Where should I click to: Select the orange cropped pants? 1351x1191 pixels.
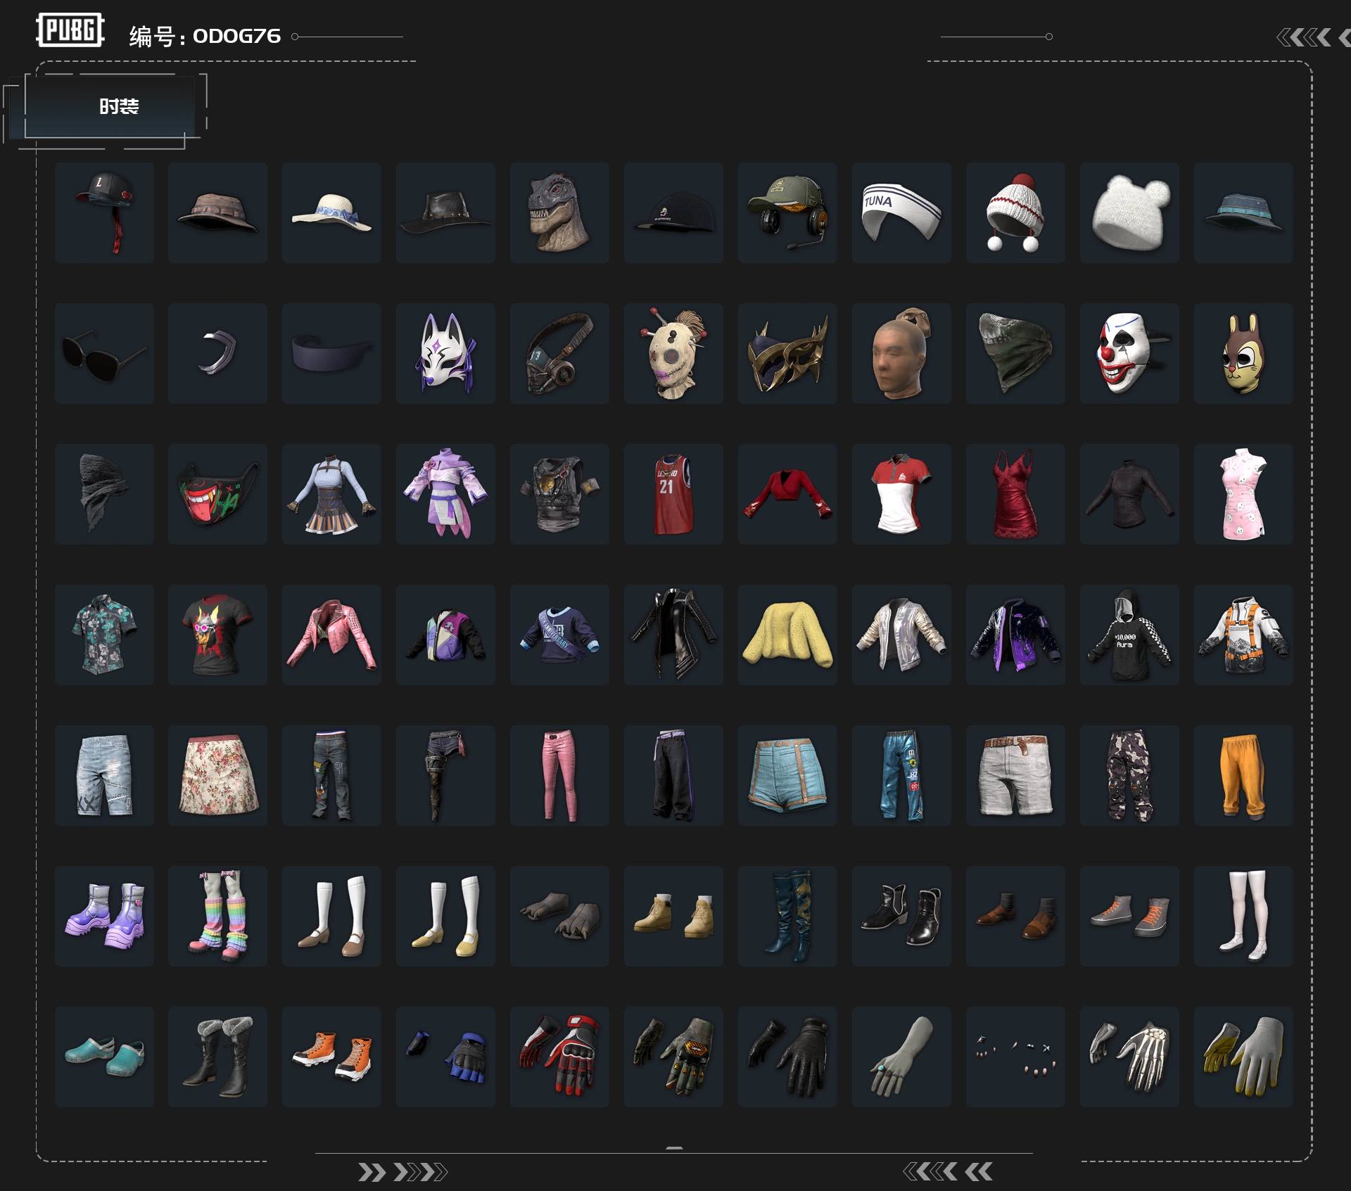click(x=1243, y=775)
